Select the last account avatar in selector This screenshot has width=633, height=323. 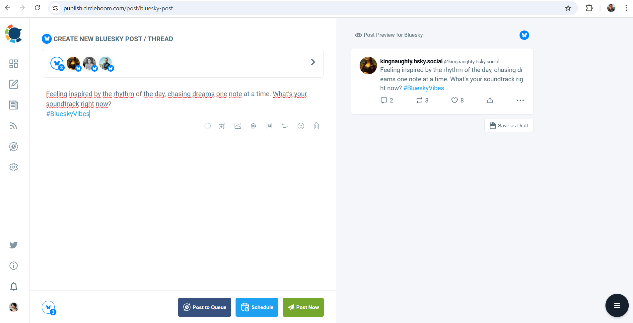(106, 63)
